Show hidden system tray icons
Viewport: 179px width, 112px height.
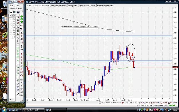pos(137,110)
